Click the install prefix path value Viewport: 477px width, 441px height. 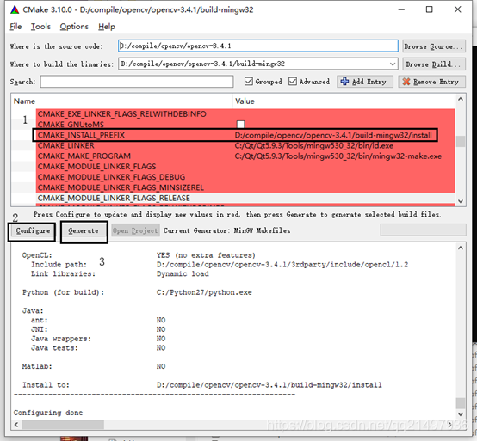coord(333,135)
